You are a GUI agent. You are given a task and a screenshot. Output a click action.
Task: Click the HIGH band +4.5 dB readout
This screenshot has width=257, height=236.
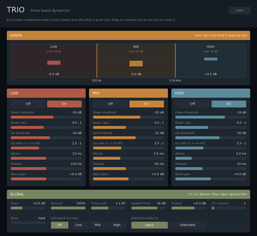(211, 74)
